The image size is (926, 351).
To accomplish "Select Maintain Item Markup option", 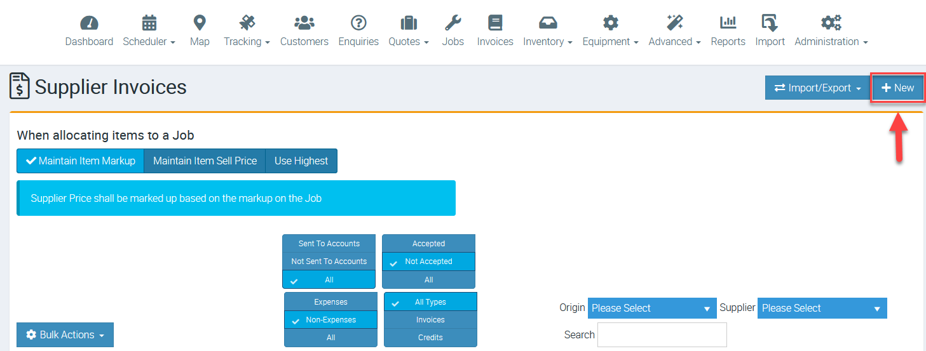I will click(80, 161).
